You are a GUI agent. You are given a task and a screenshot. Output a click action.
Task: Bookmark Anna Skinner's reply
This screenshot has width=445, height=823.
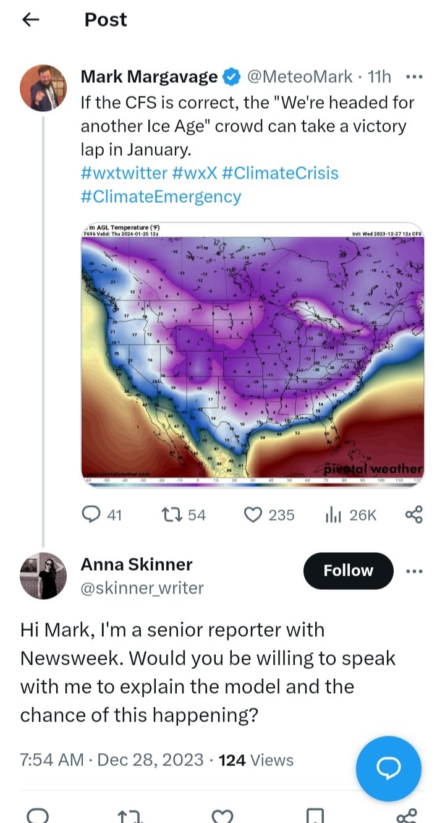click(x=315, y=815)
